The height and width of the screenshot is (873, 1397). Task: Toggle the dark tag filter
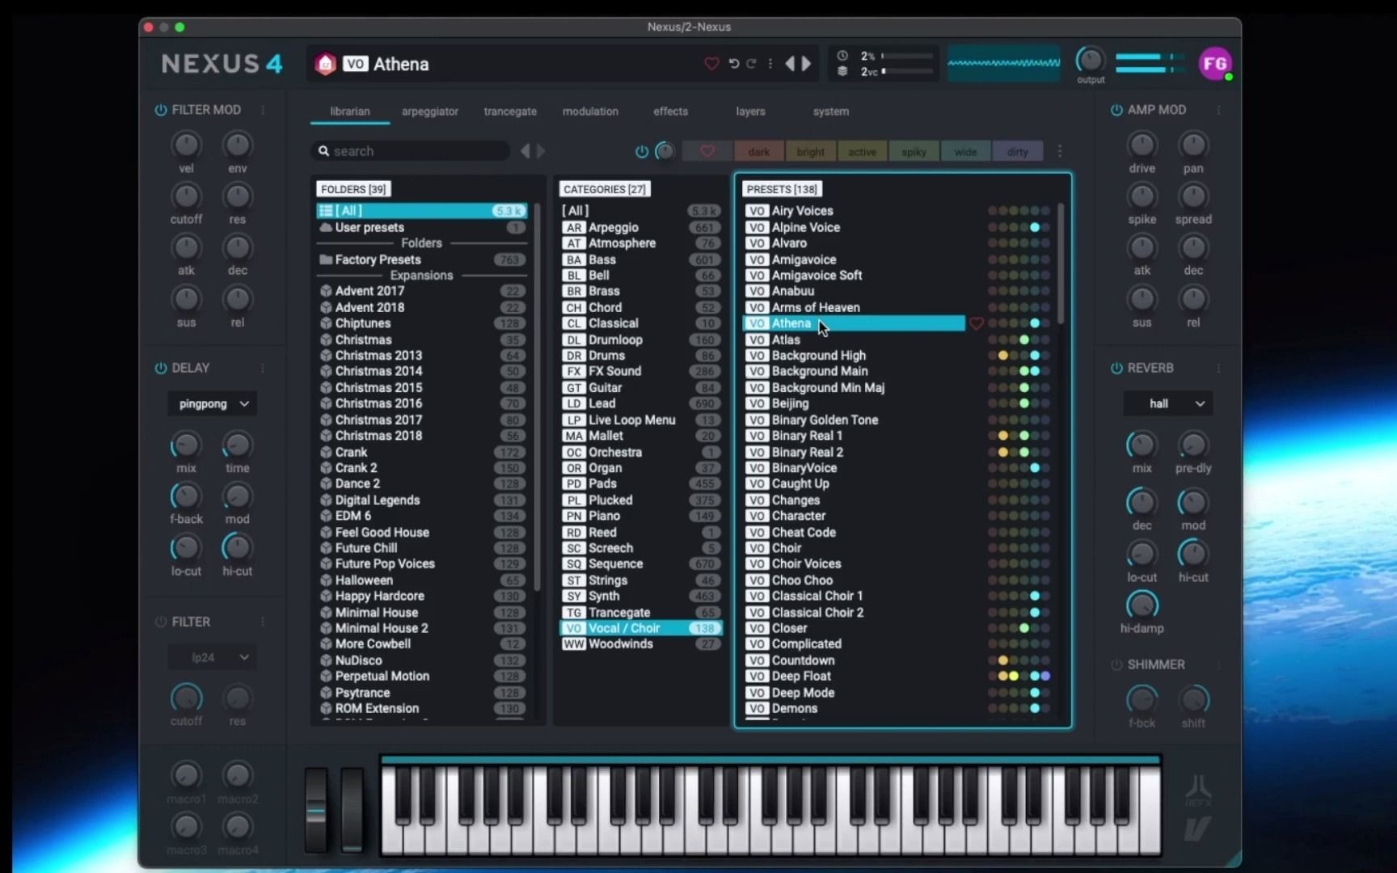pos(759,151)
